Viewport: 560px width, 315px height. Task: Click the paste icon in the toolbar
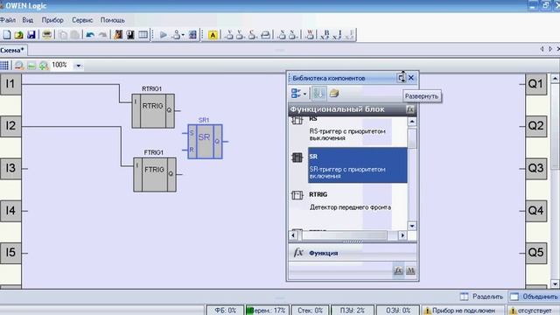75,35
